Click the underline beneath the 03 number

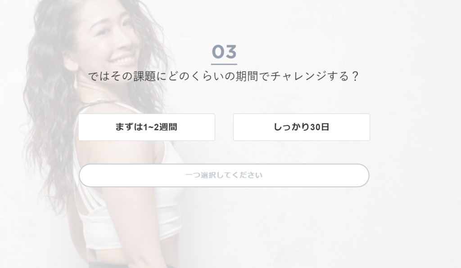(x=224, y=64)
